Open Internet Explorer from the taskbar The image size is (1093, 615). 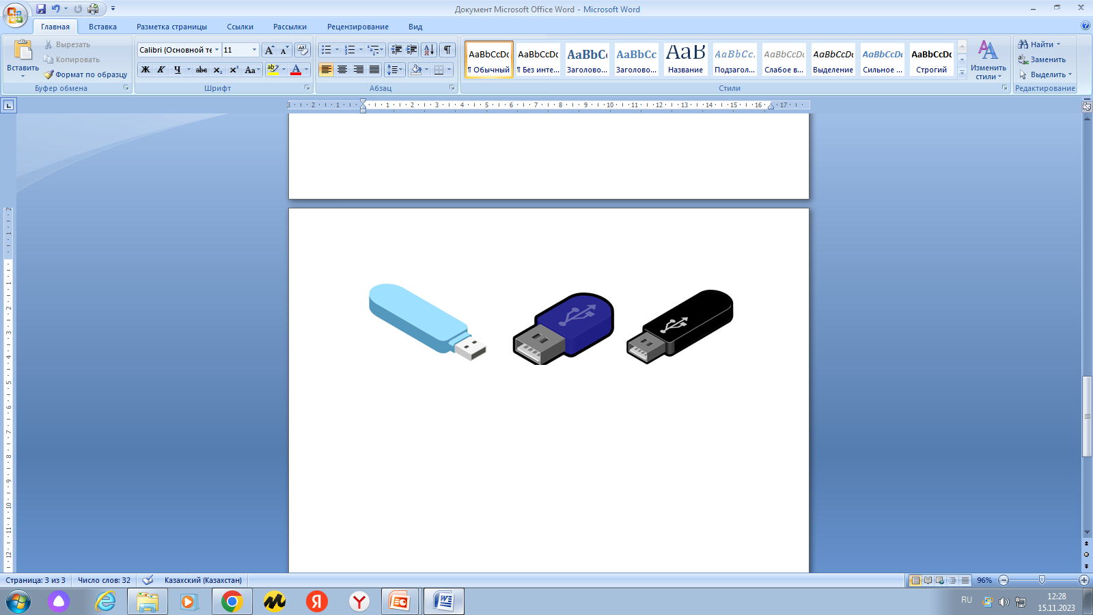(105, 601)
